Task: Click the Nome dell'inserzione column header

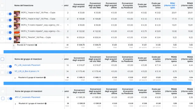Action: click(24, 5)
